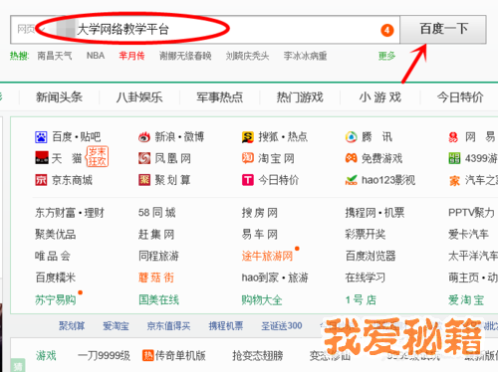
Task: Click the hao123 checkmark icon
Action: click(x=351, y=180)
